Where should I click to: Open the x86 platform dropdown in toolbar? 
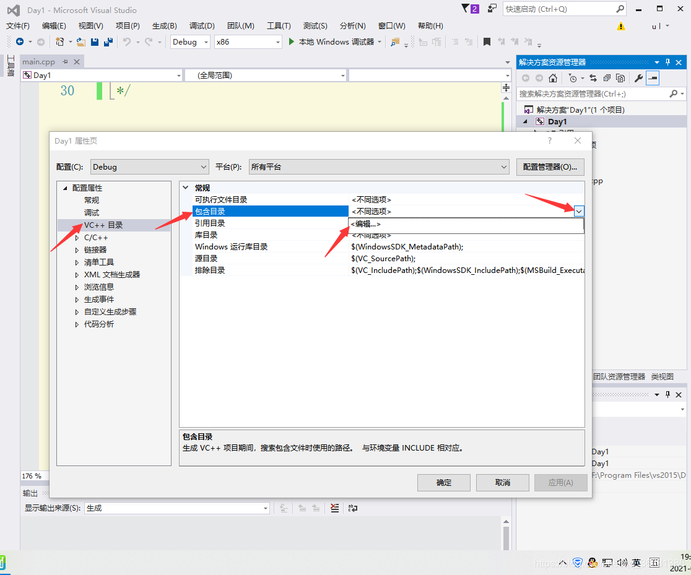(x=248, y=42)
